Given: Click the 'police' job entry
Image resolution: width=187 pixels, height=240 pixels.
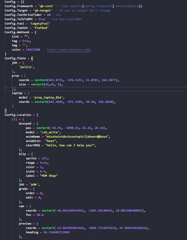Looking at the screenshot, I should 26,67.
